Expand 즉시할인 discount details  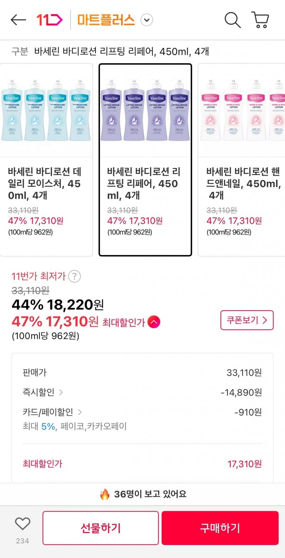43,392
